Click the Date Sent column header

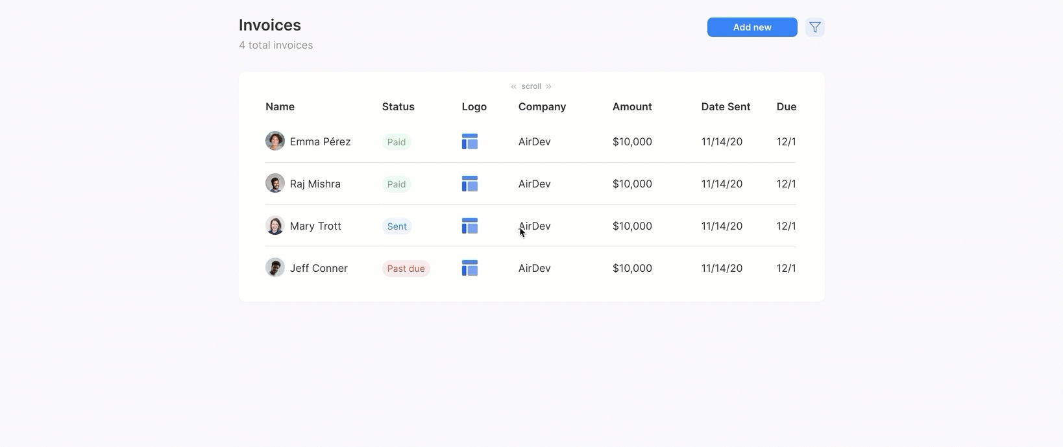(725, 107)
